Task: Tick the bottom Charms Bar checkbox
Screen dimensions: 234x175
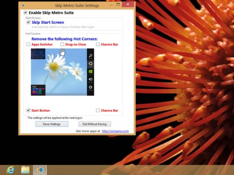Action: click(x=98, y=110)
